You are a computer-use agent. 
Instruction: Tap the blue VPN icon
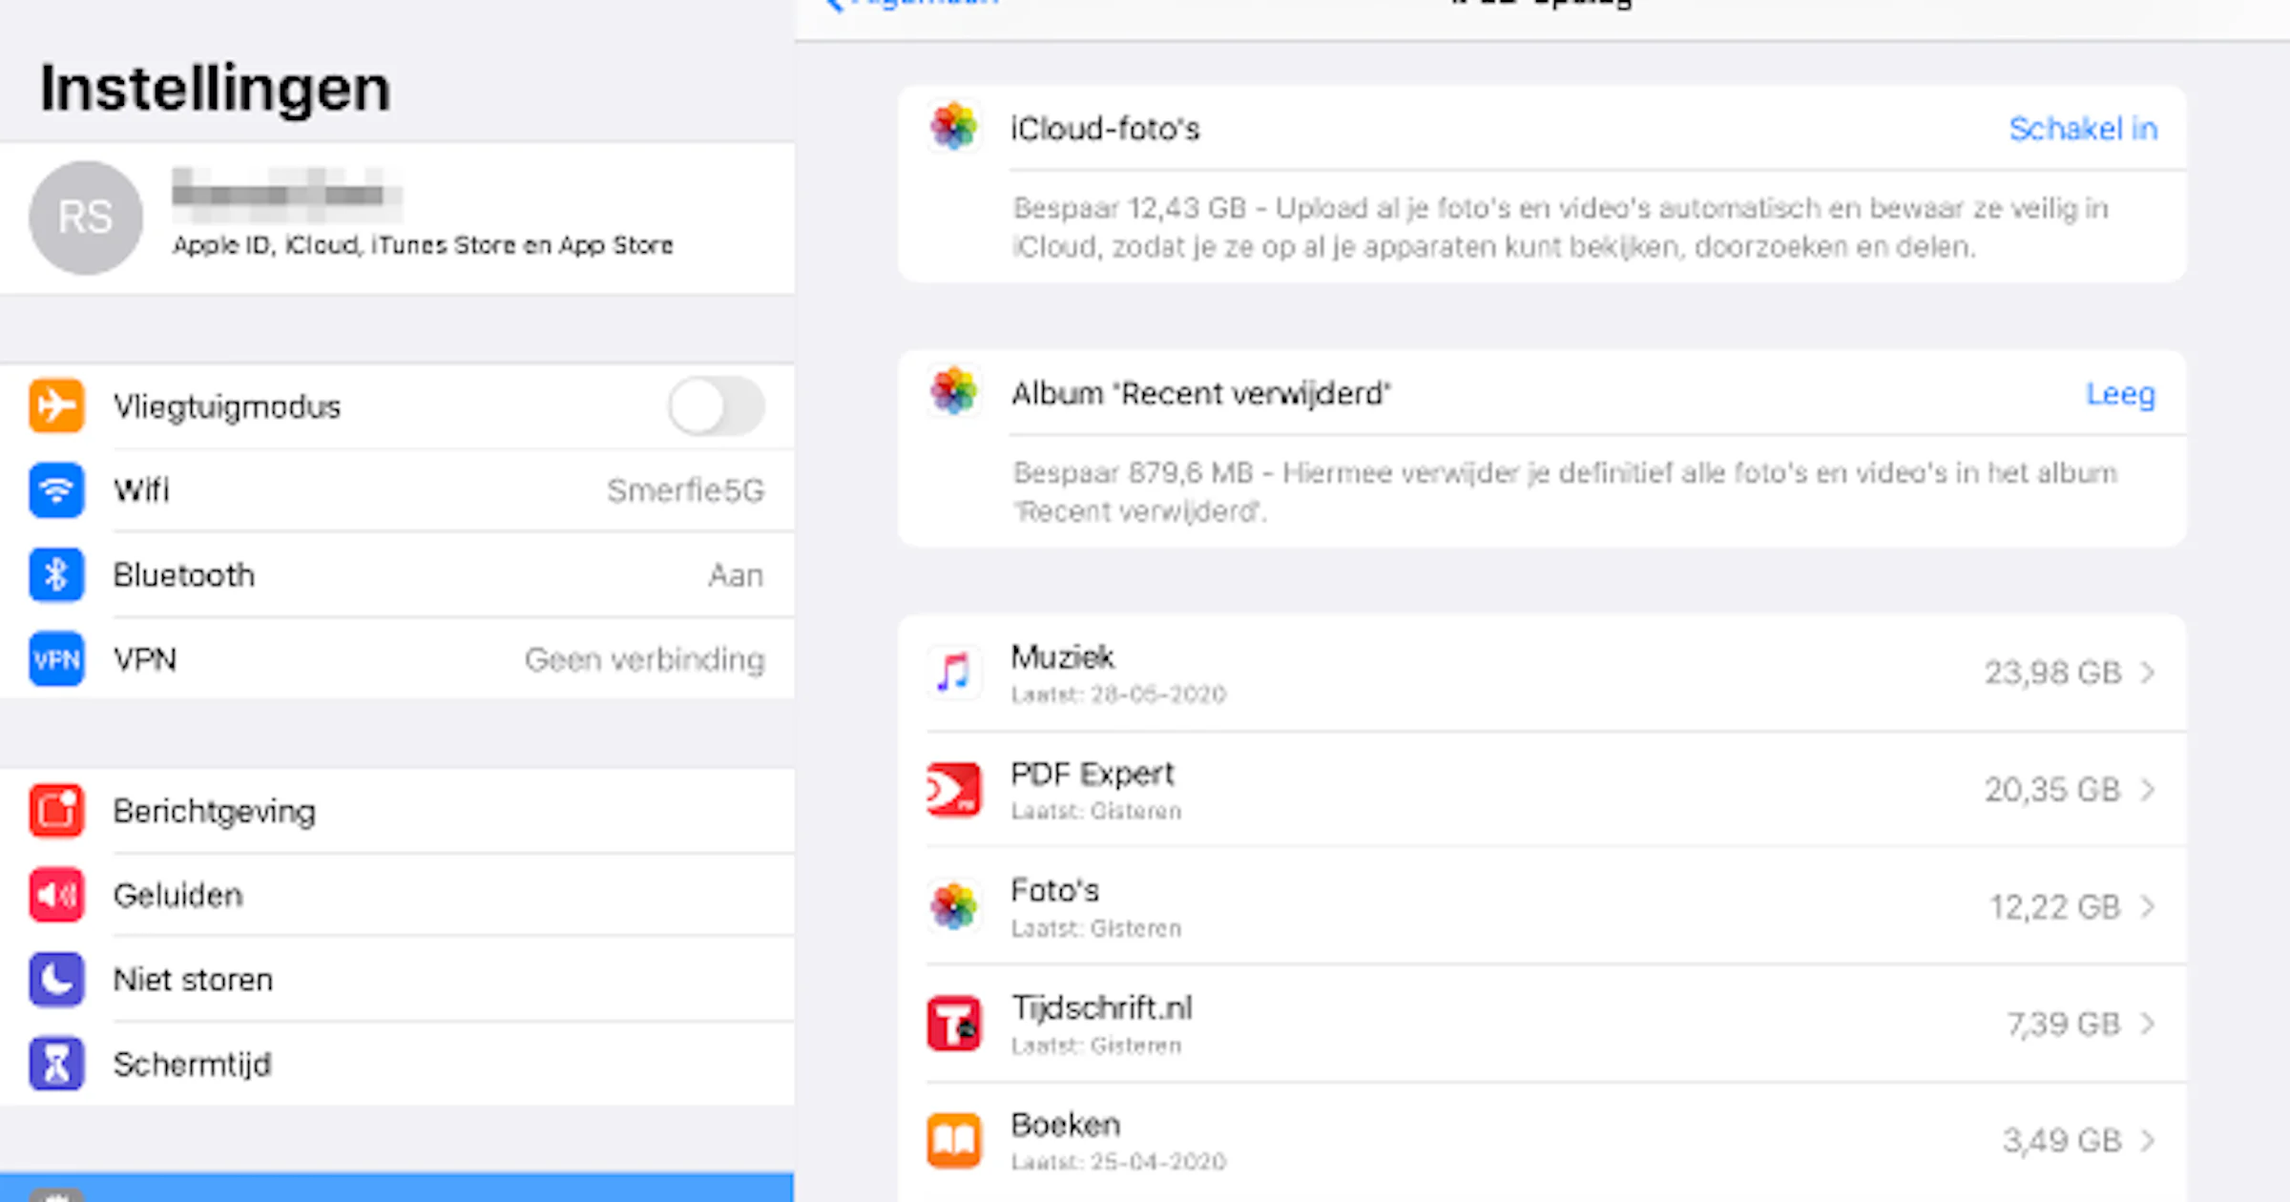pyautogui.click(x=56, y=659)
